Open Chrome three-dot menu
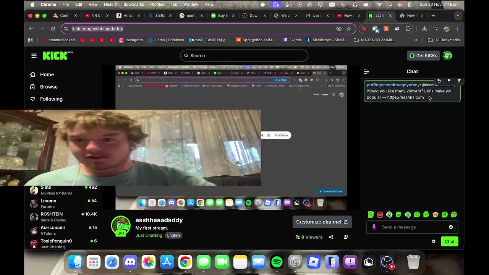The image size is (489, 275). coord(458,29)
